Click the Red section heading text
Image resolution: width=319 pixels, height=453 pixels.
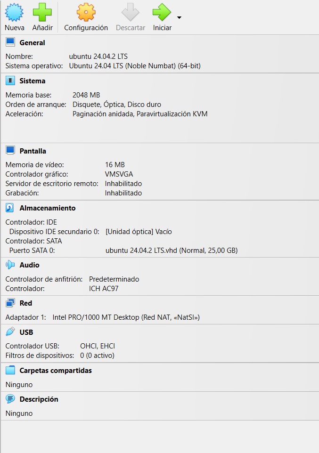tap(26, 303)
